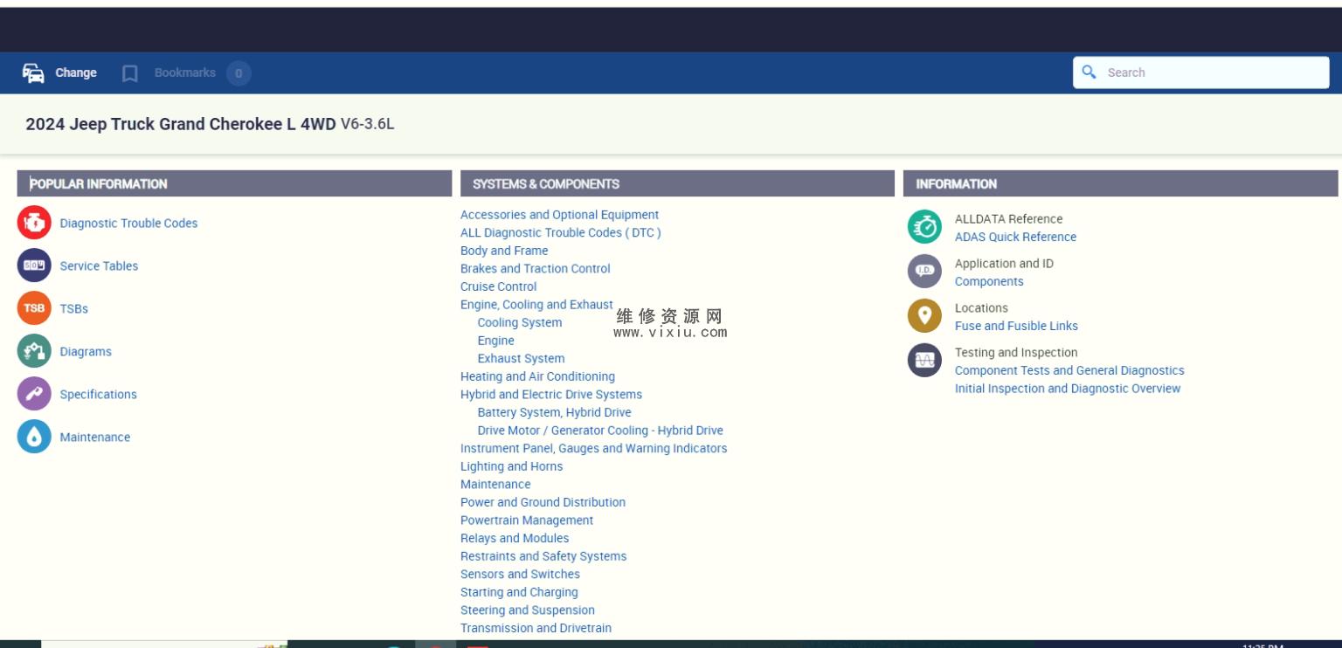This screenshot has height=648, width=1342.
Task: Open Sensors and Switches
Action: pos(521,575)
